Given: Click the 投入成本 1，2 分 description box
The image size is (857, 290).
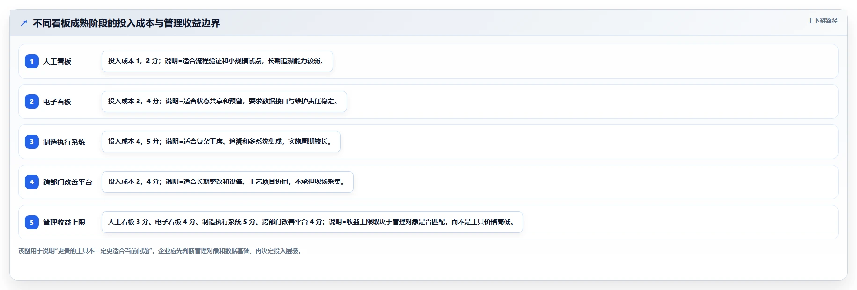Looking at the screenshot, I should tap(217, 61).
